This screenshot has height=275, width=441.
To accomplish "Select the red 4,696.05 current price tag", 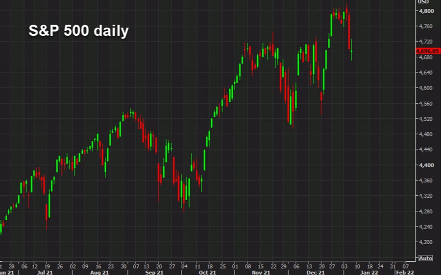I will pyautogui.click(x=428, y=51).
